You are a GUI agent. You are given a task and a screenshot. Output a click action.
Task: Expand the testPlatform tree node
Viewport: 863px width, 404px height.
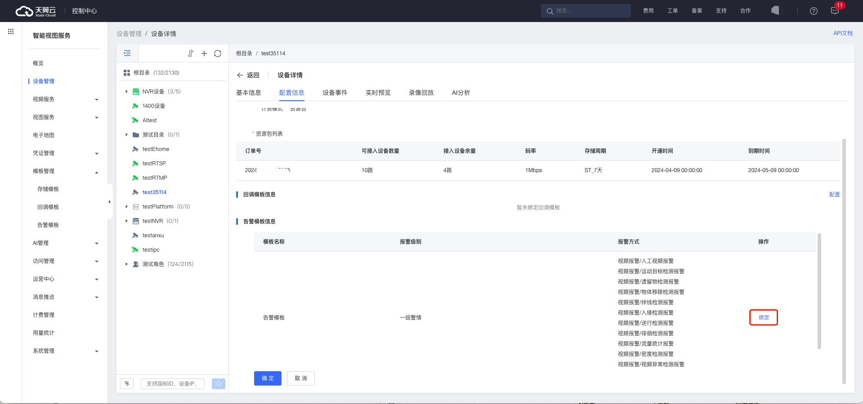coord(126,207)
